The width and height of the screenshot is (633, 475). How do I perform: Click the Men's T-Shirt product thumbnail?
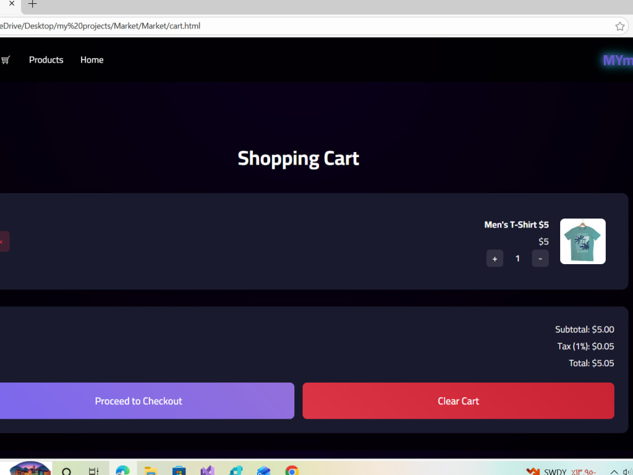coord(582,241)
